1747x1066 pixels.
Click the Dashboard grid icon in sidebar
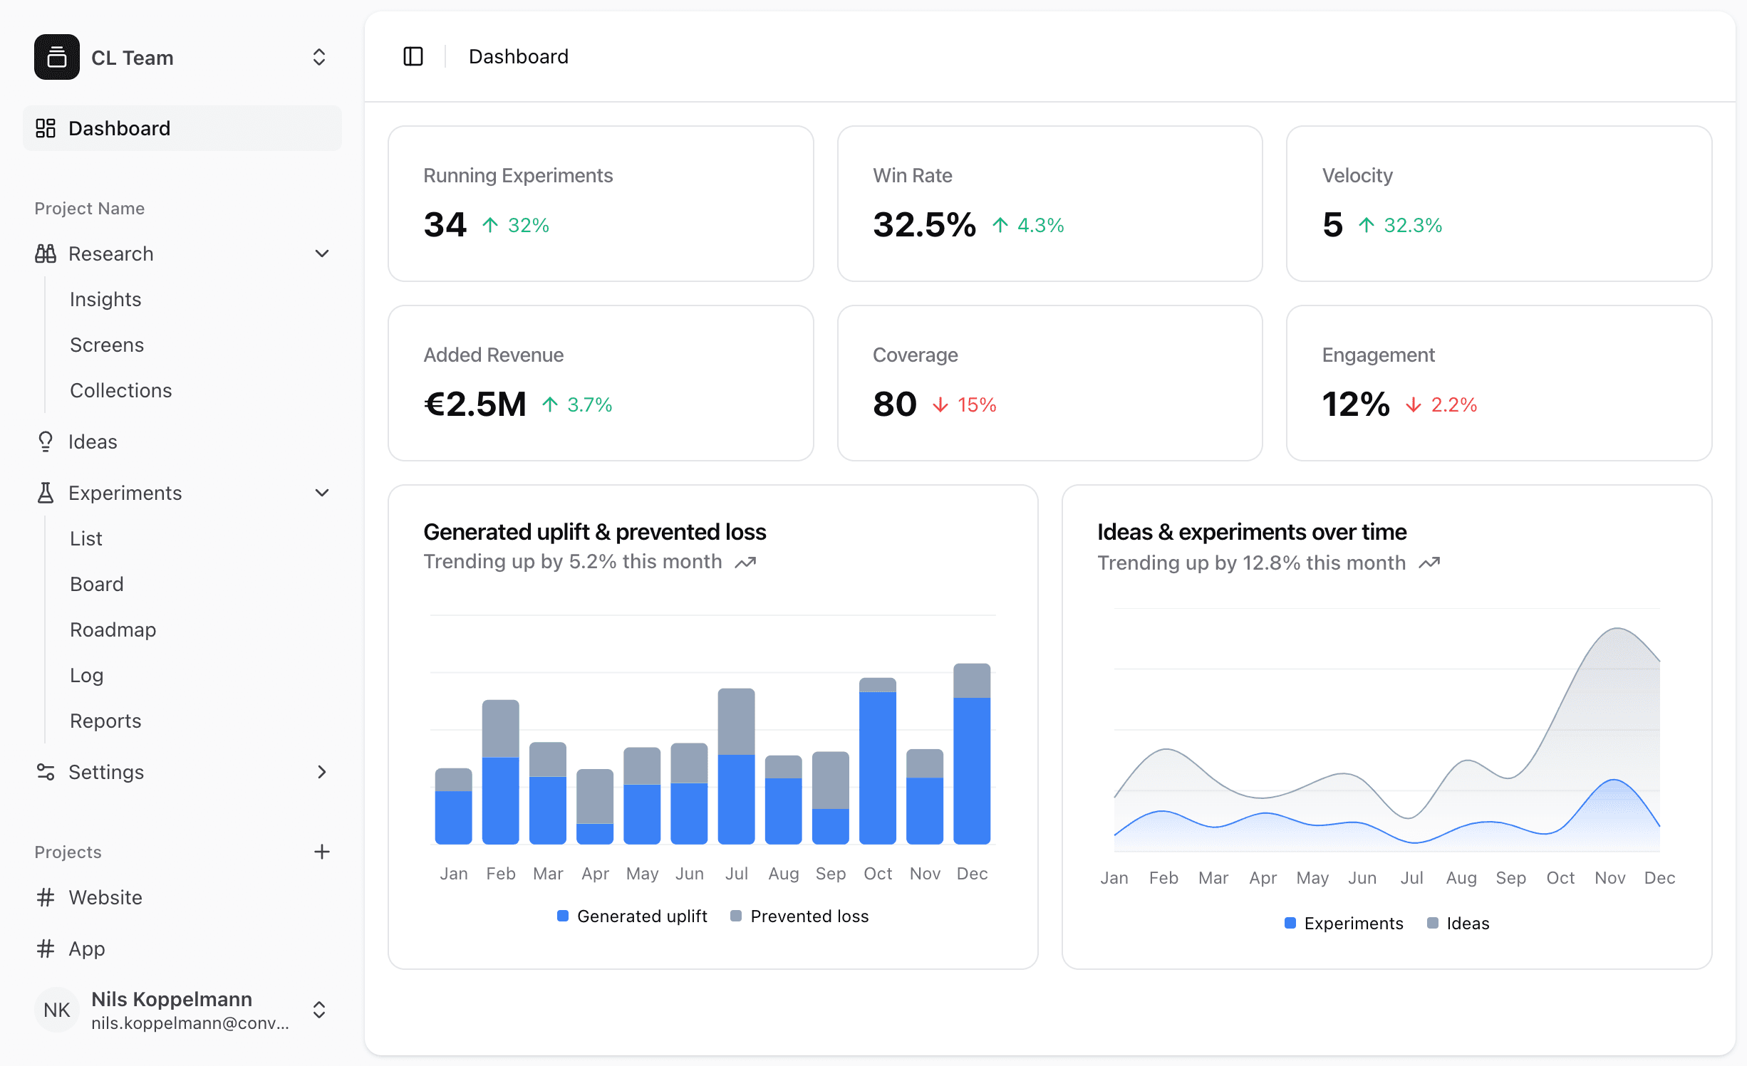[46, 128]
